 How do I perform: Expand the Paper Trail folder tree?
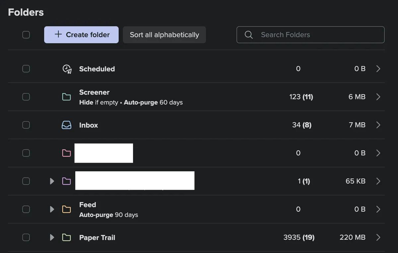51,237
